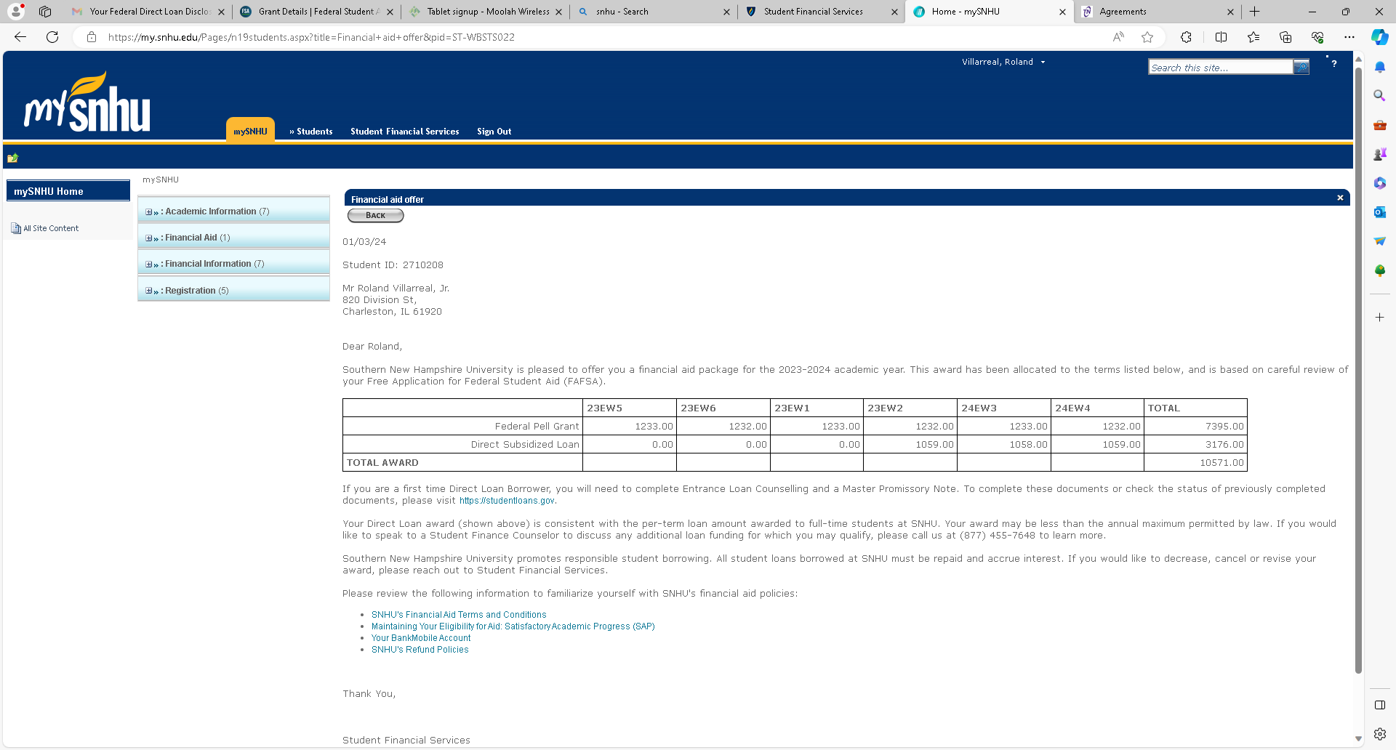
Task: Select the 10571.00 total award cell
Action: 1195,463
